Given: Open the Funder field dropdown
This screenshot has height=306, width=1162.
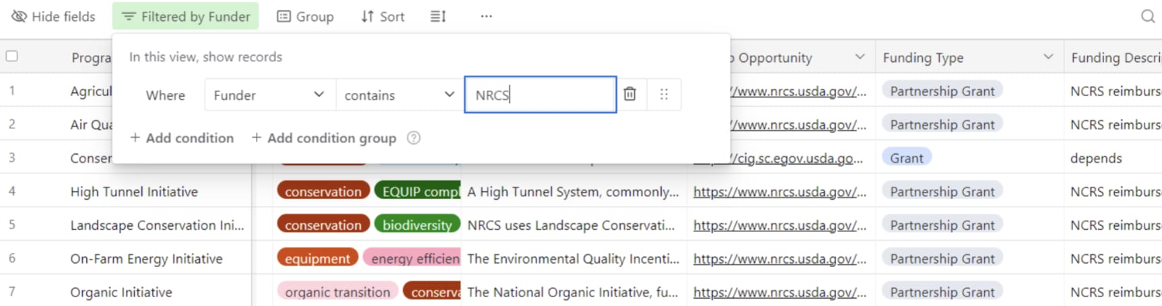Looking at the screenshot, I should tap(270, 95).
